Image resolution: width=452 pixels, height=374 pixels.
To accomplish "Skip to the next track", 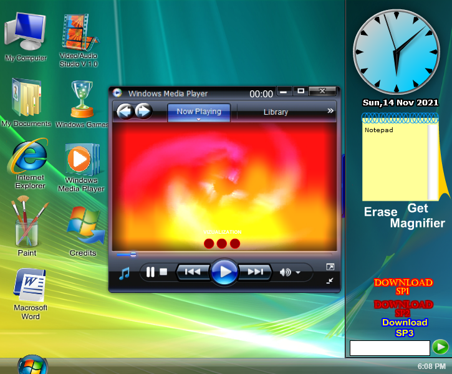I will pyautogui.click(x=256, y=272).
